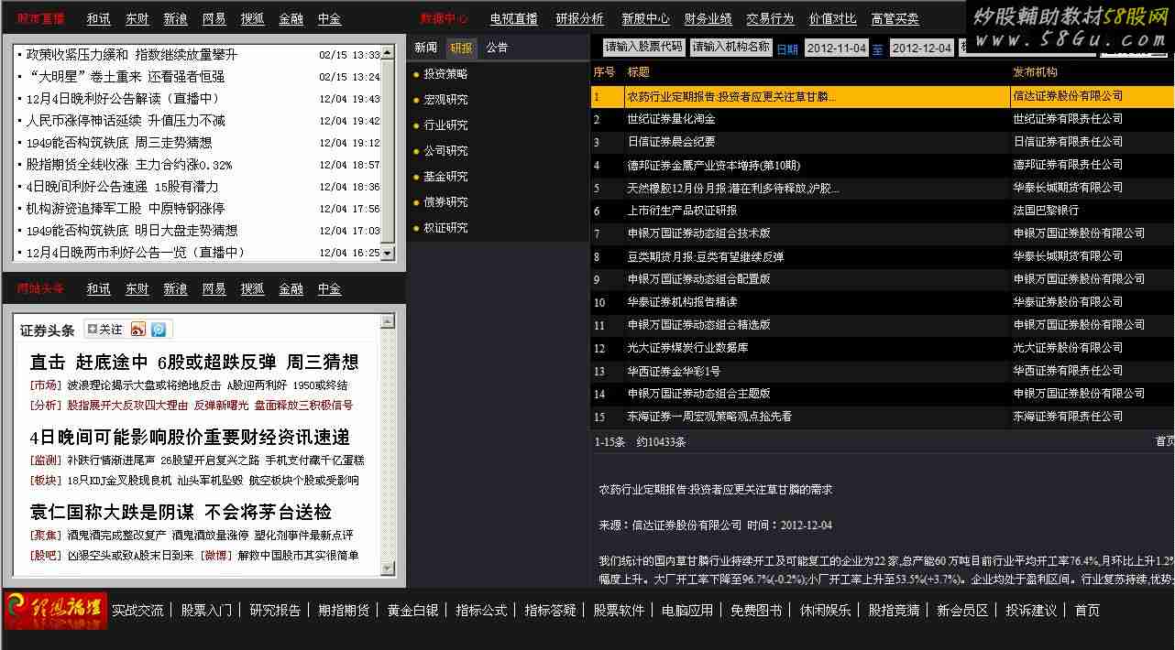Open 指标公式 in the bottom navigation

[x=481, y=611]
